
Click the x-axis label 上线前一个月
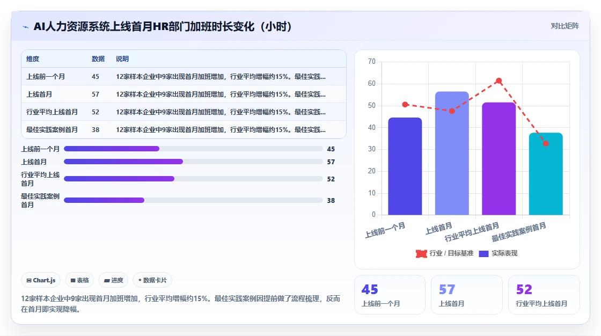[385, 230]
